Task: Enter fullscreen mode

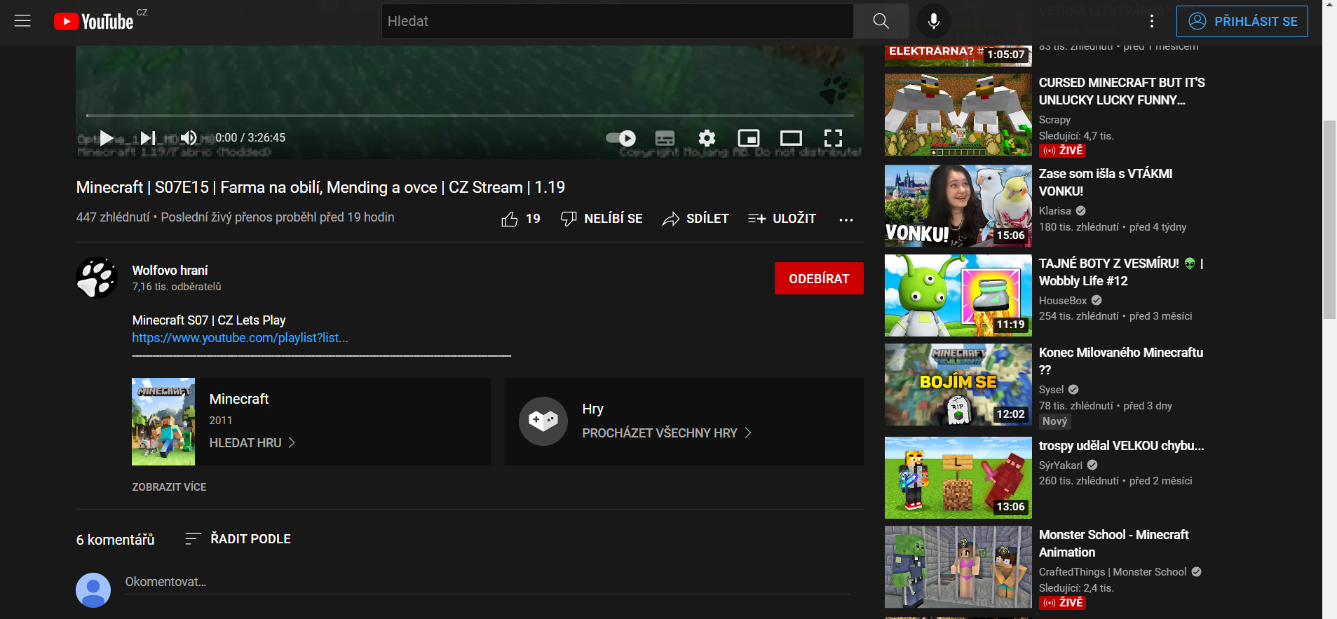Action: (x=833, y=138)
